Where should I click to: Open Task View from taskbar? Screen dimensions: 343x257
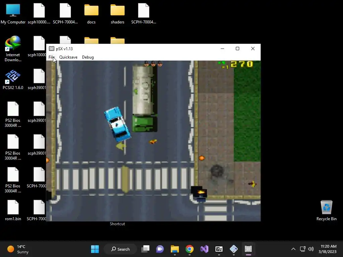(145, 249)
